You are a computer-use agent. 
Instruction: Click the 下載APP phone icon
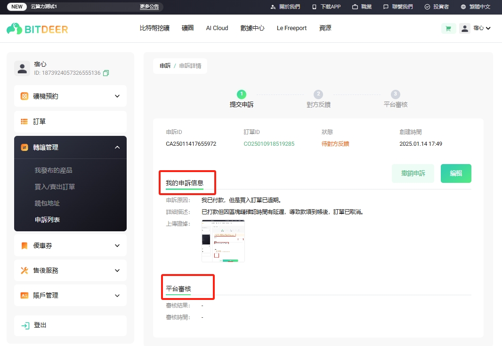click(x=314, y=7)
